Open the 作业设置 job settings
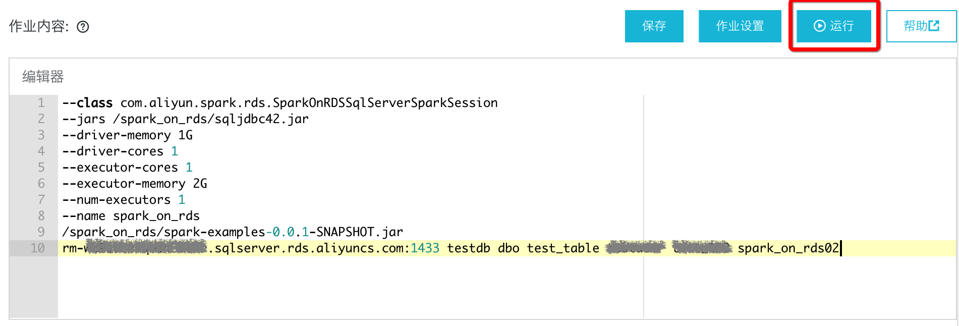This screenshot has width=959, height=326. pos(740,26)
